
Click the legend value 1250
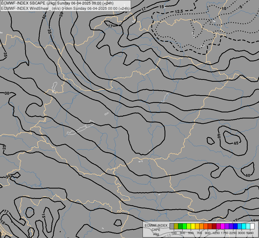click(216, 233)
